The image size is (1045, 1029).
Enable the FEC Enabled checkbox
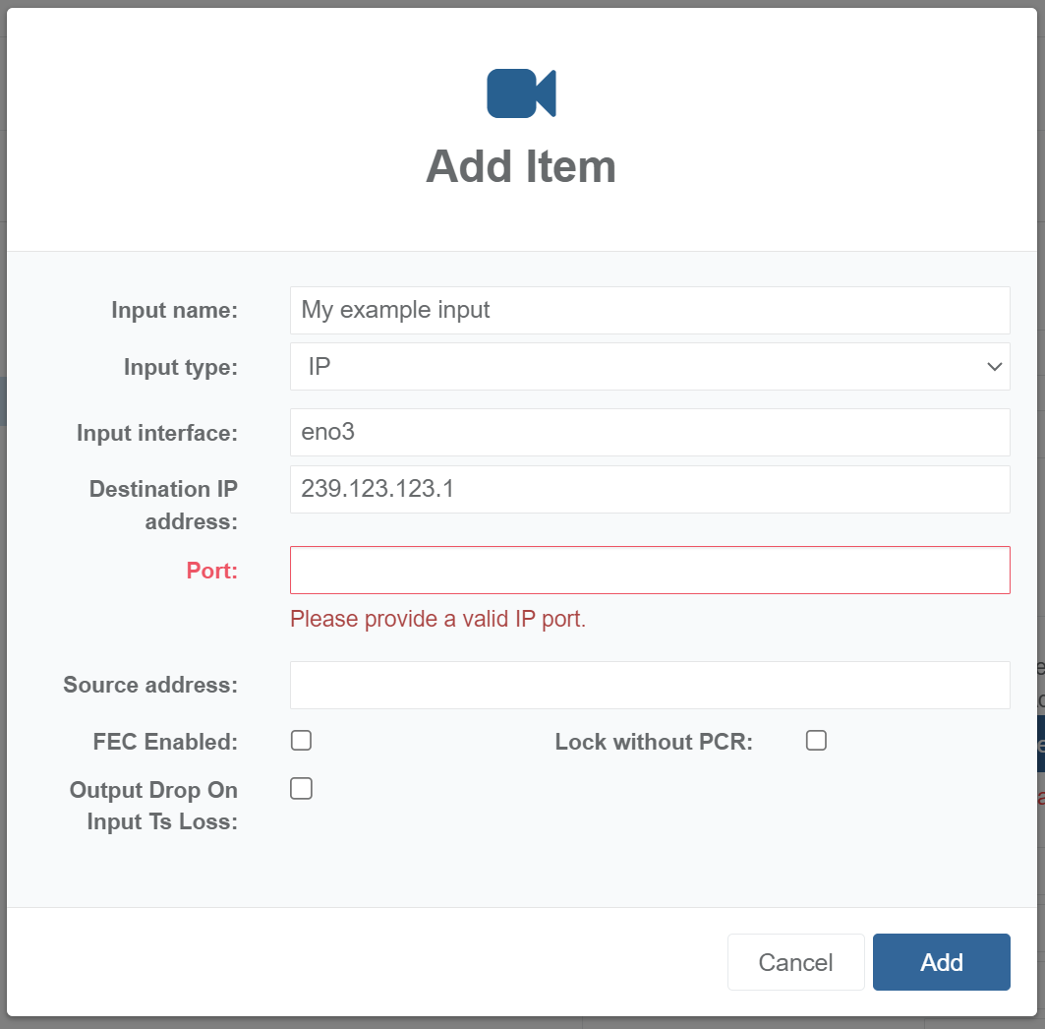coord(302,741)
